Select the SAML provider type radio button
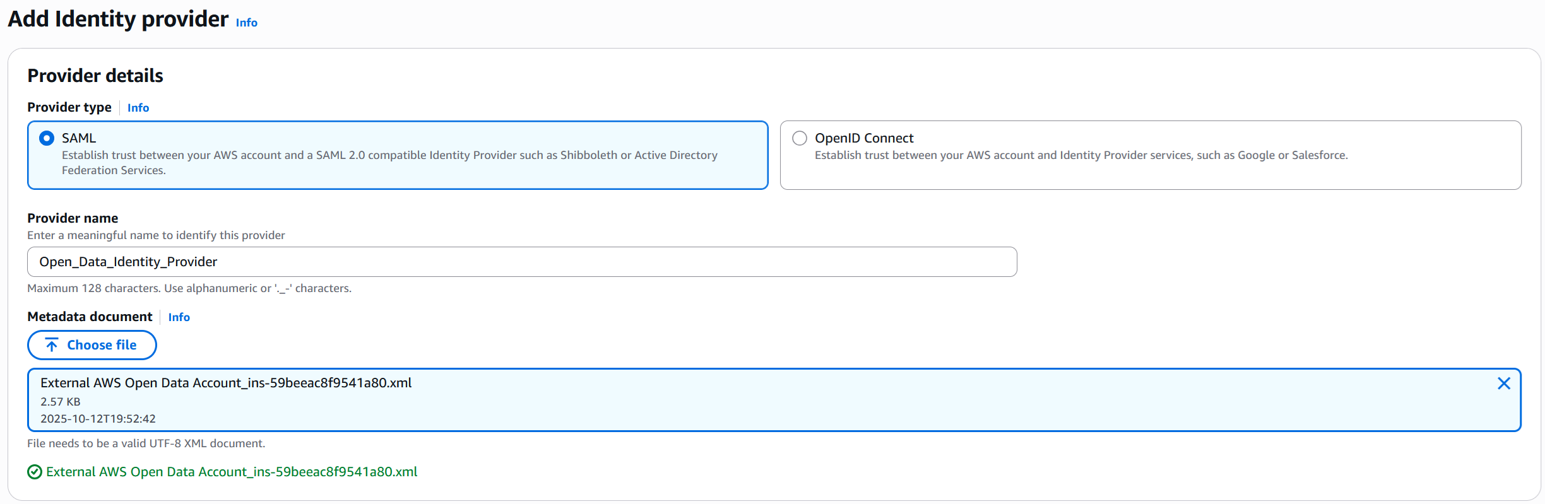 pyautogui.click(x=47, y=138)
